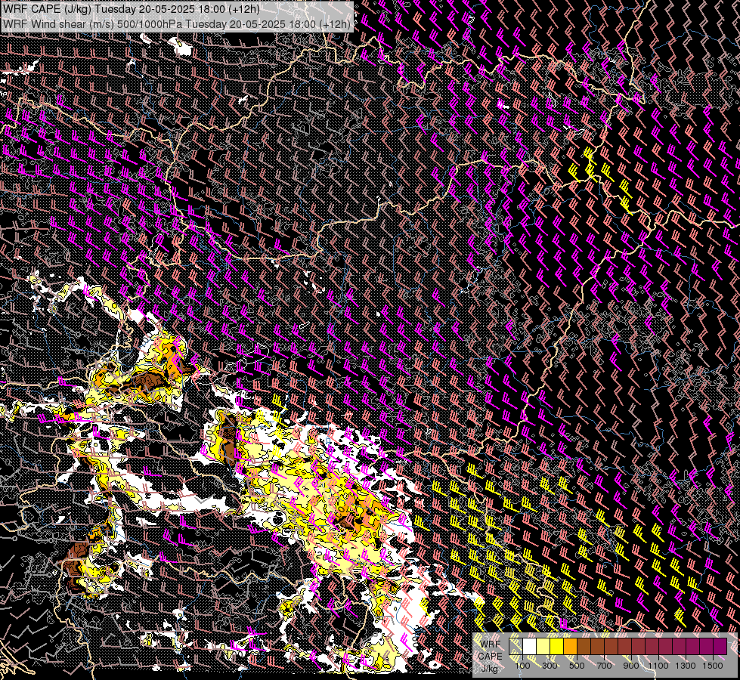Click the legend value 500

click(577, 666)
